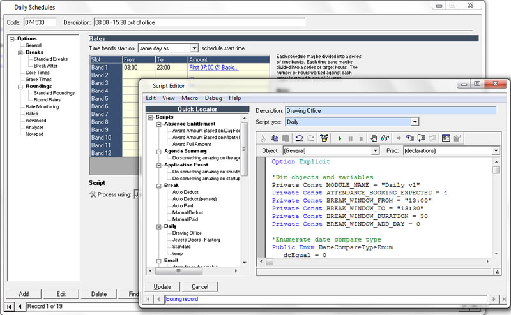Click the hand icon to toggle breakpoint
511x315 pixels.
[374, 137]
